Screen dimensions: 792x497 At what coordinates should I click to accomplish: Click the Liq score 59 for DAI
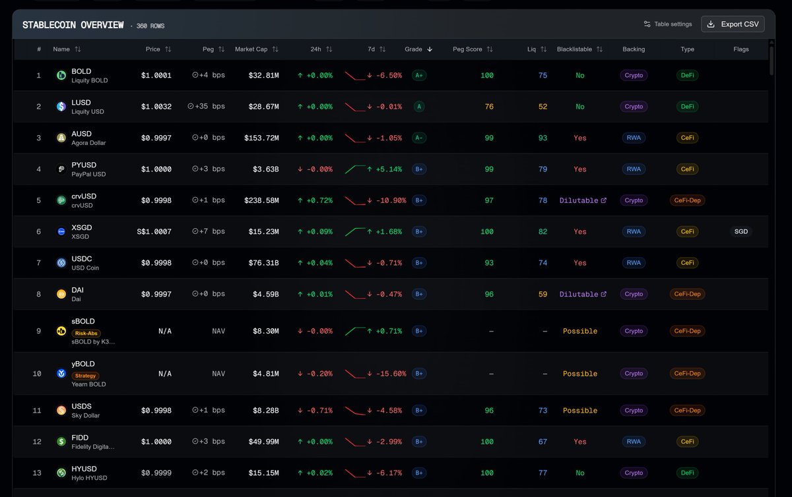[x=543, y=294]
